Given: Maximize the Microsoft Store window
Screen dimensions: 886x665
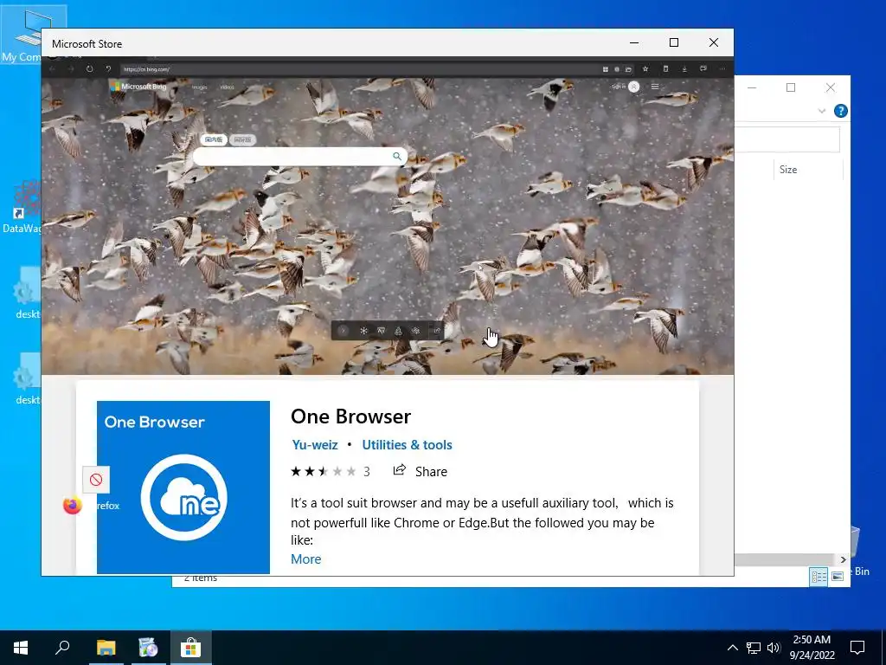Looking at the screenshot, I should (673, 42).
